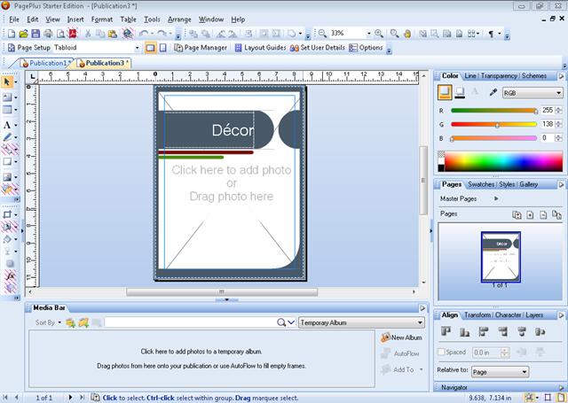Select the Table tool in the toolbox
This screenshot has height=403, width=568.
[7, 110]
